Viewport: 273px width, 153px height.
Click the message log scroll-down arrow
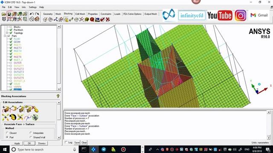tap(269, 138)
